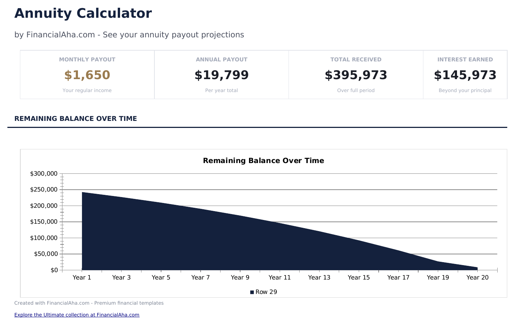
Task: Open the chart title options
Action: pos(263,160)
